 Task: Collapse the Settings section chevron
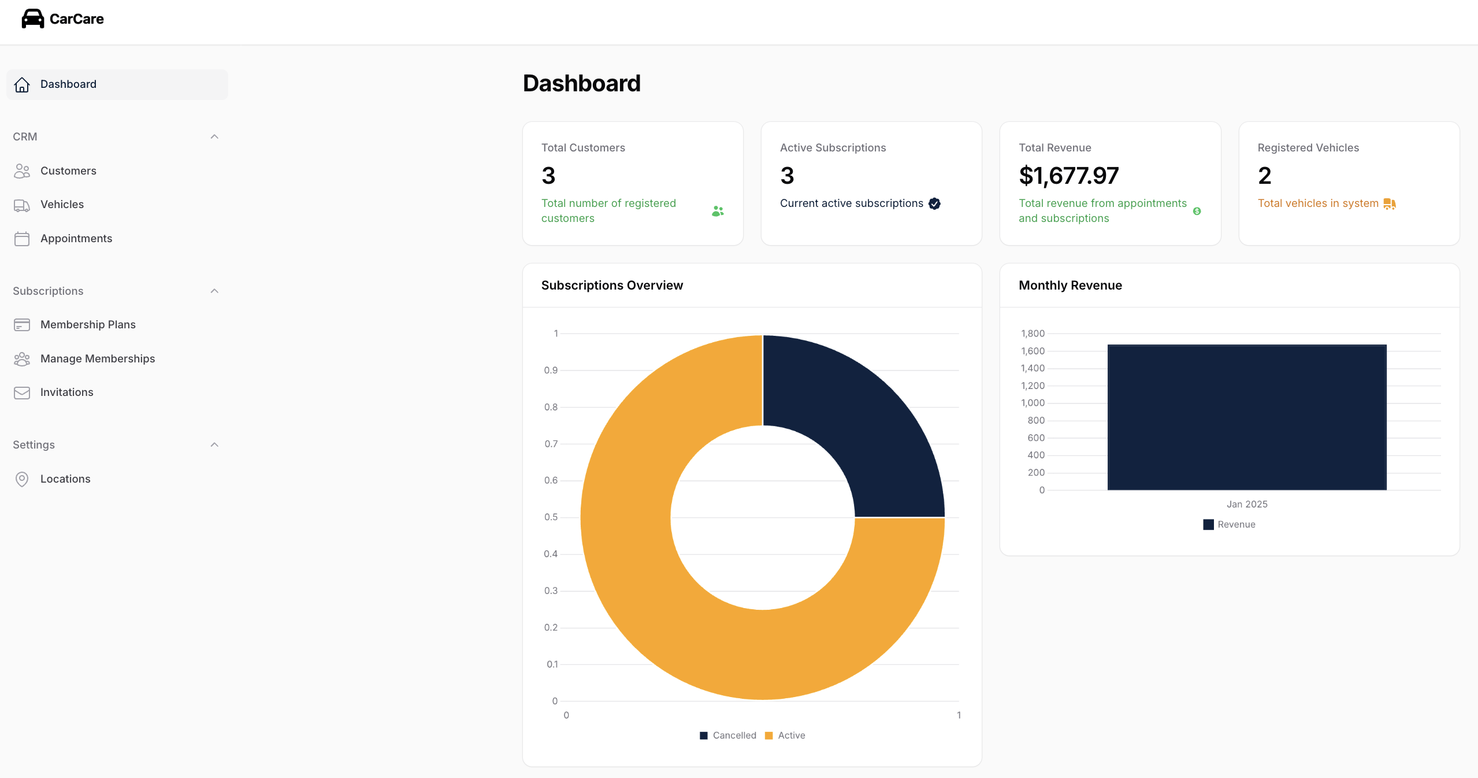pos(214,445)
